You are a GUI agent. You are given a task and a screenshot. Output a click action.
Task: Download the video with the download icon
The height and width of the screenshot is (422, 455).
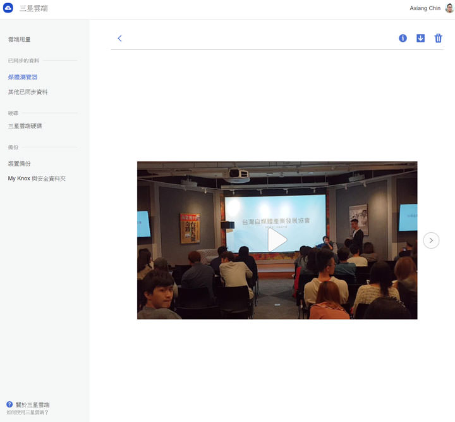coord(420,39)
